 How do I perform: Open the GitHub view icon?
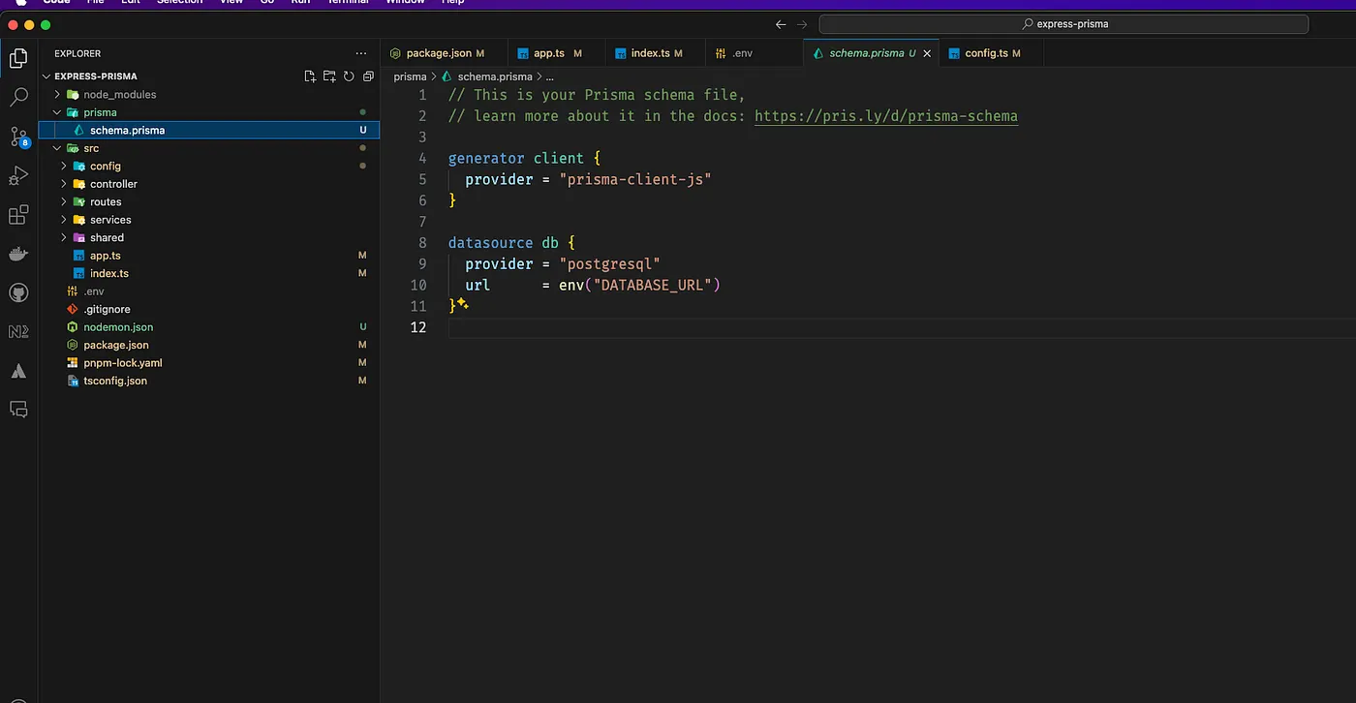[18, 292]
